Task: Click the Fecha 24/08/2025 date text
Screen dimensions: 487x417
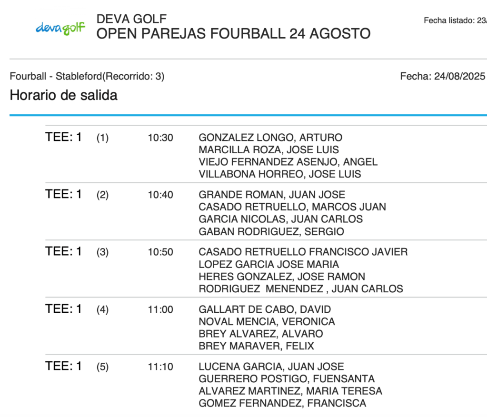Action: [x=442, y=76]
